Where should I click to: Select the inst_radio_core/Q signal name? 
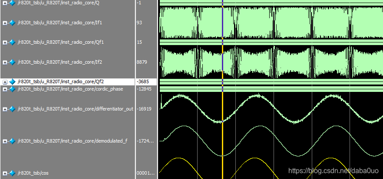click(x=58, y=3)
